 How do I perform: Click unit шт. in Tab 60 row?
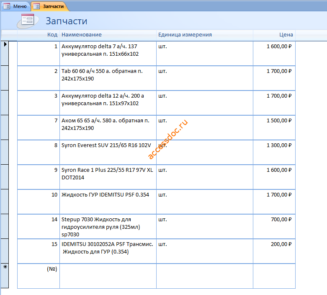tap(205, 78)
